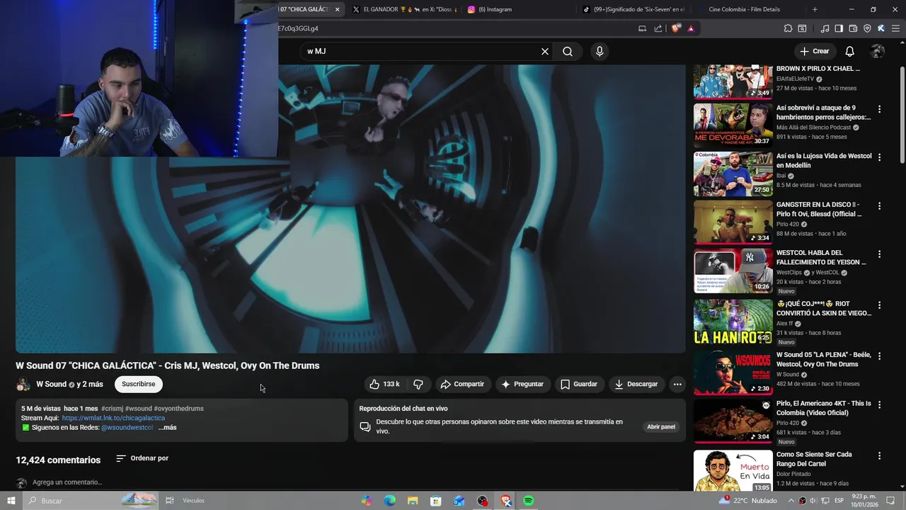The height and width of the screenshot is (510, 906).
Task: Expand description with '...más'
Action: (168, 428)
